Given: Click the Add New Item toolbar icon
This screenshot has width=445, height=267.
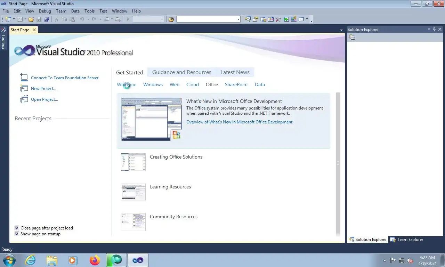Looking at the screenshot, I should [20, 19].
